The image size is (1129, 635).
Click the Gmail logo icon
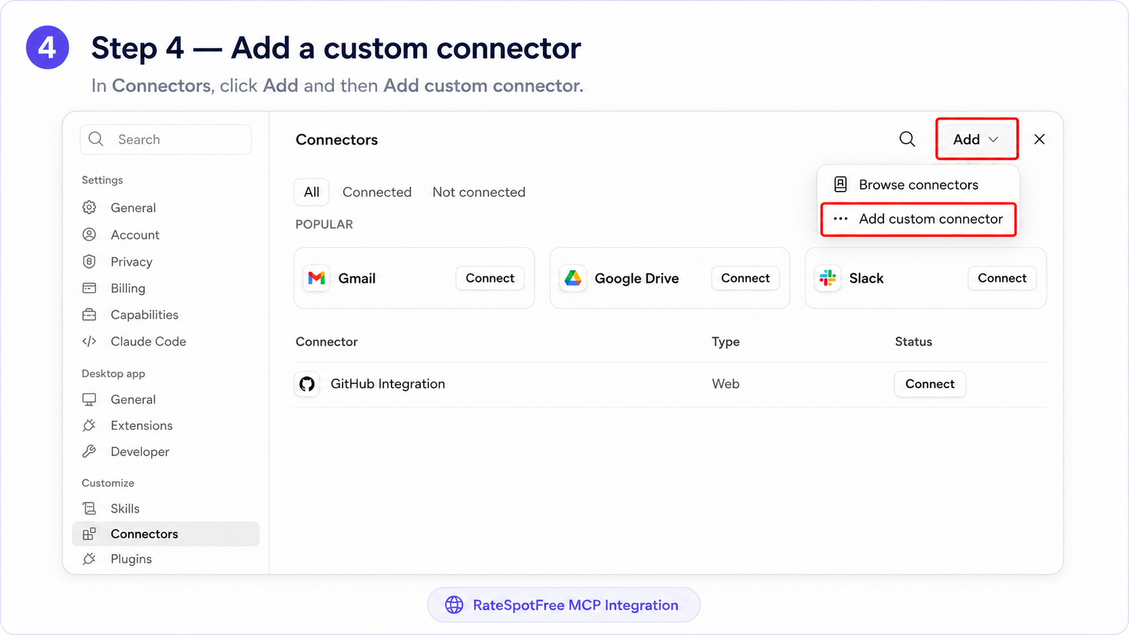pyautogui.click(x=317, y=278)
